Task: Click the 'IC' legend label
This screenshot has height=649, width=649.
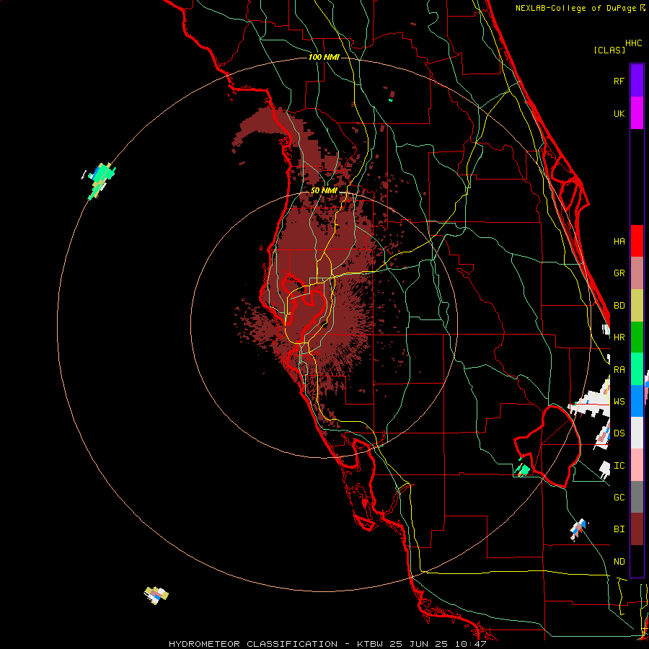Action: coord(619,466)
